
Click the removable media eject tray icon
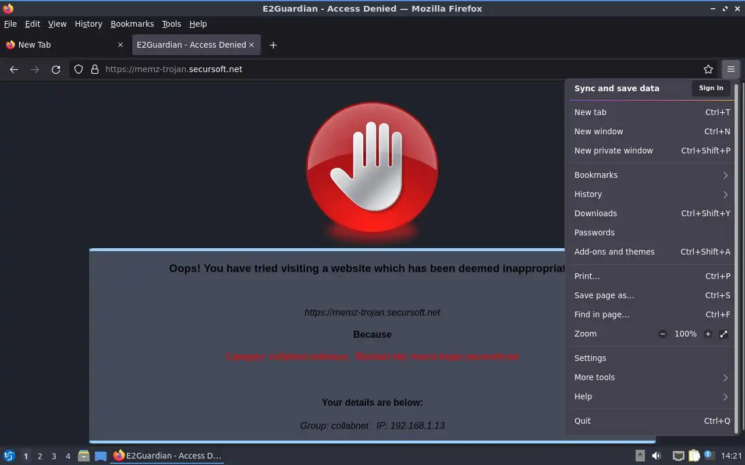coord(640,456)
